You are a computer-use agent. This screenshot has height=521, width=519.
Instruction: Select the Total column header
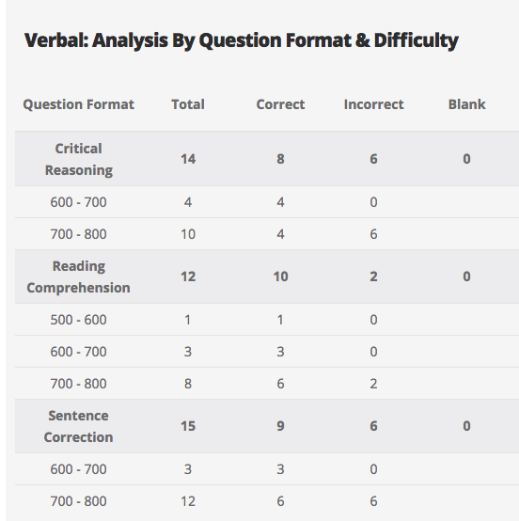(x=188, y=104)
